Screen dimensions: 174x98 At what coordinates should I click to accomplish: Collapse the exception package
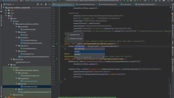point(16,38)
